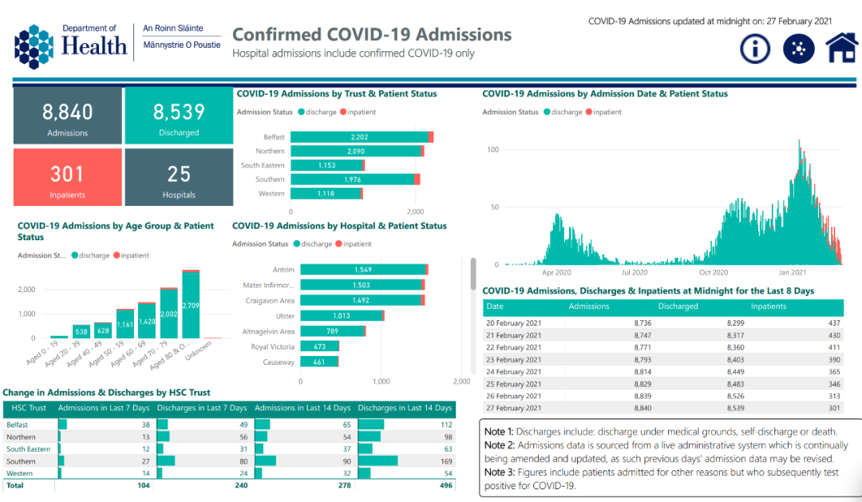The width and height of the screenshot is (862, 502).
Task: Toggle discharge legend in Hospital chart
Action: click(x=314, y=244)
